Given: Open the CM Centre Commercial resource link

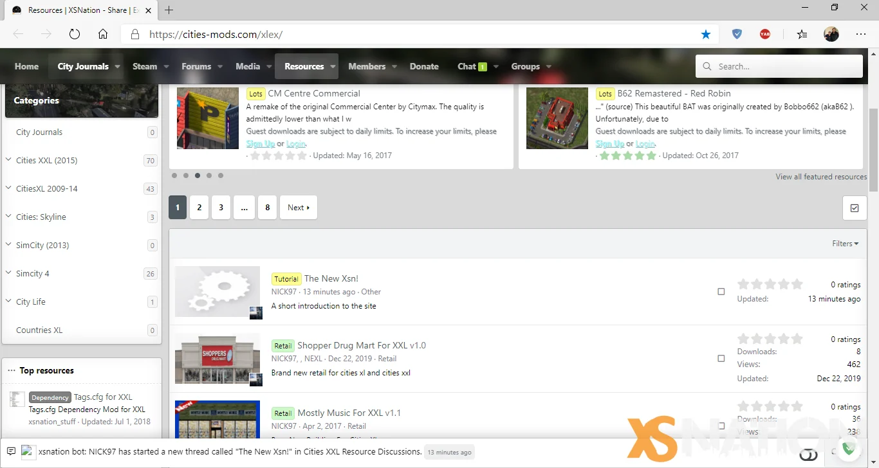Looking at the screenshot, I should 314,93.
